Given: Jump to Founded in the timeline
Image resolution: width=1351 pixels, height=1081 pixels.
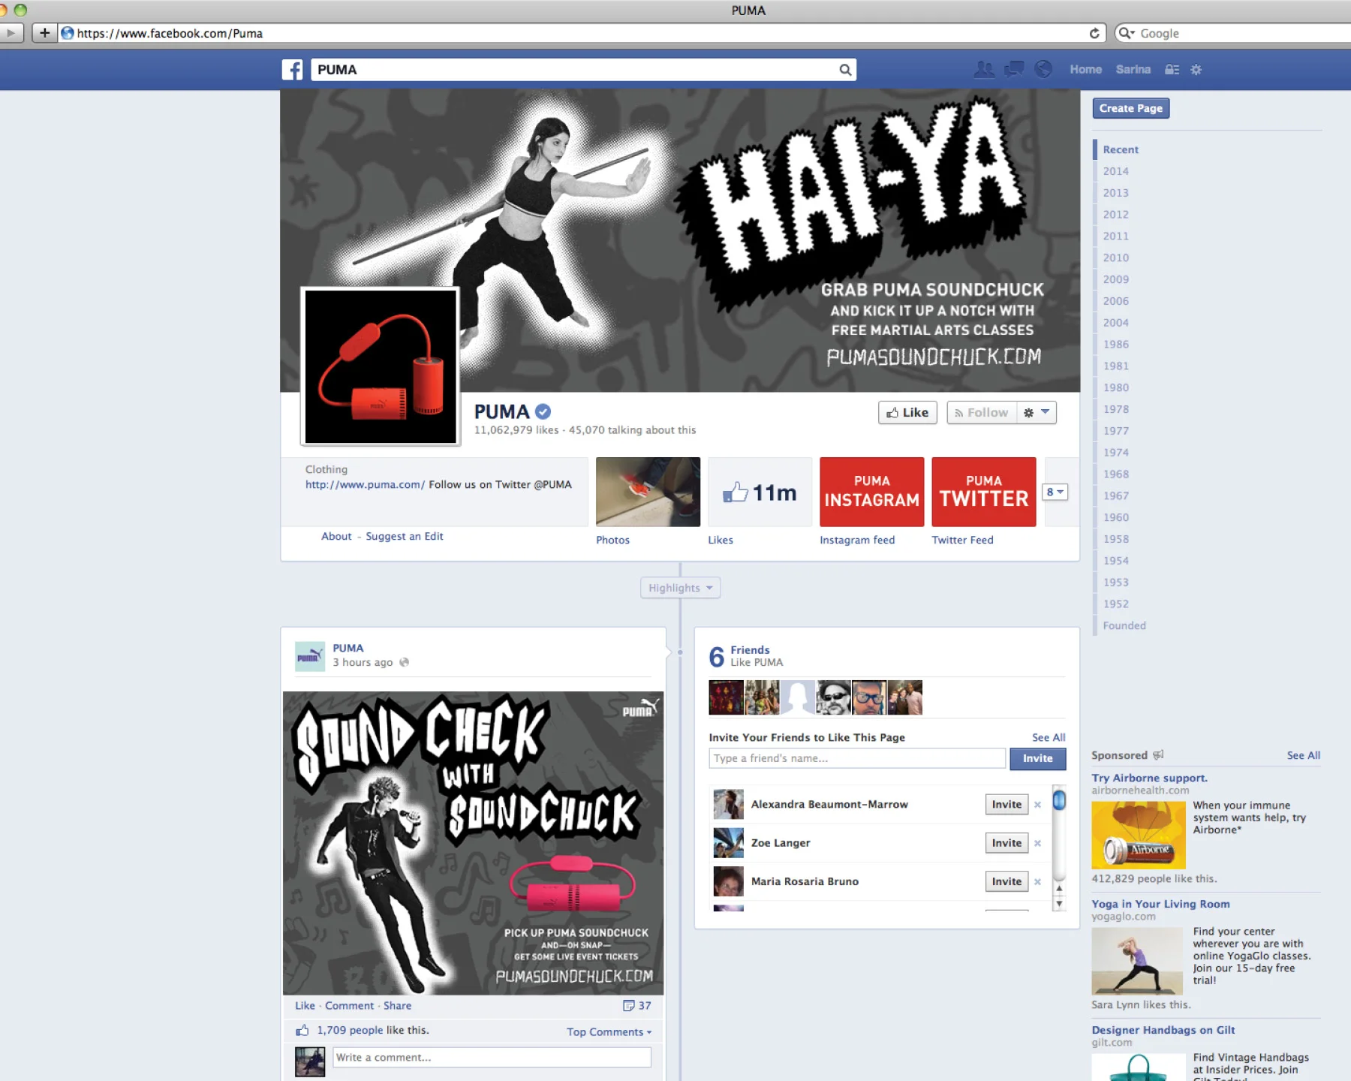Looking at the screenshot, I should click(1124, 625).
